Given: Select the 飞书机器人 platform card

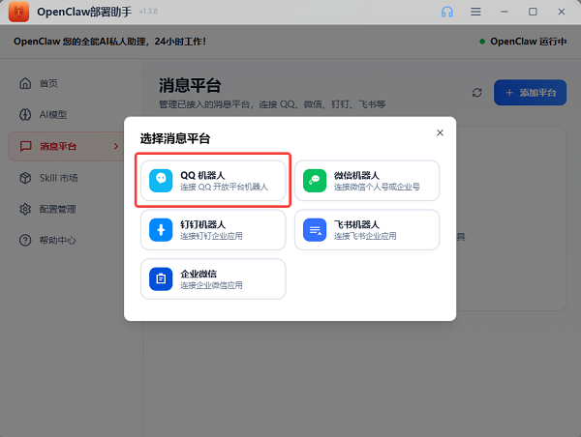Looking at the screenshot, I should 367,230.
